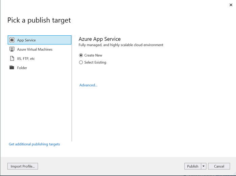Select the Select Existing radio button
Image resolution: width=236 pixels, height=176 pixels.
pos(81,62)
